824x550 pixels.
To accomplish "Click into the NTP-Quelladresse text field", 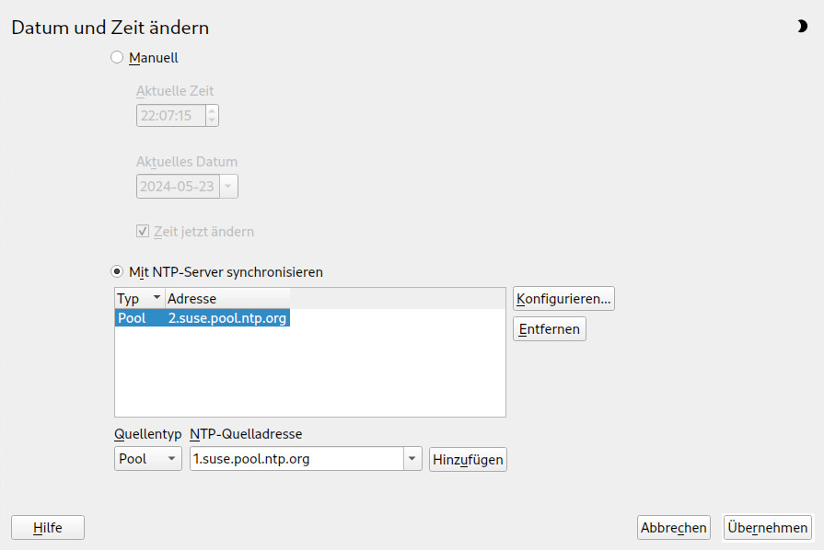I will click(x=296, y=459).
